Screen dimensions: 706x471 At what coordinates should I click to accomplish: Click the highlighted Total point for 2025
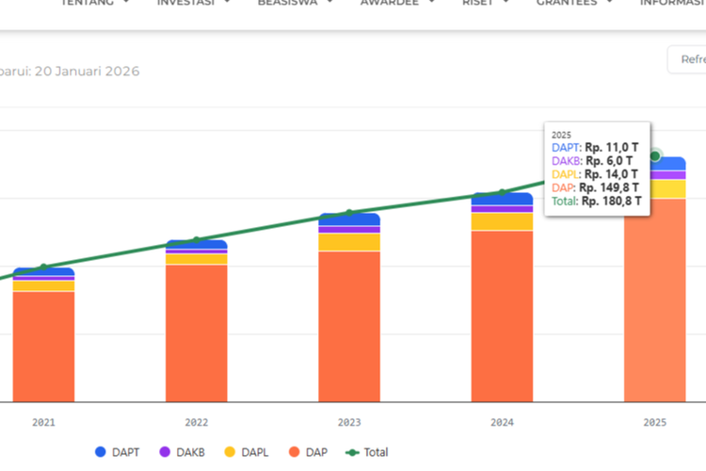pos(655,156)
